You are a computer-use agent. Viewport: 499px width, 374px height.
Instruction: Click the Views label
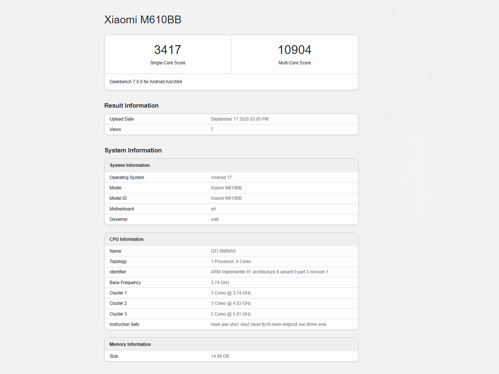(x=115, y=129)
